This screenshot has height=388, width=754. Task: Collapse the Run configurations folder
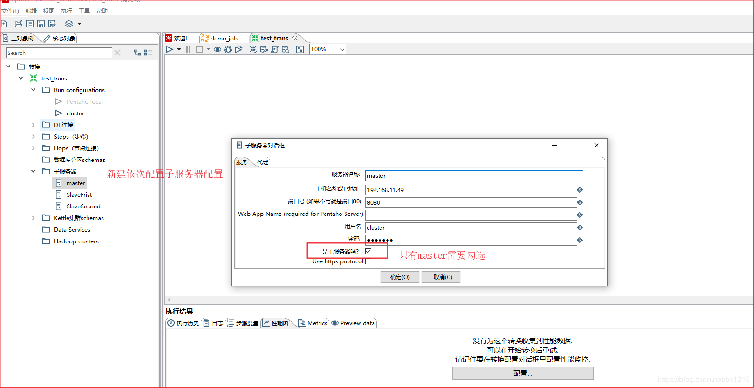33,90
